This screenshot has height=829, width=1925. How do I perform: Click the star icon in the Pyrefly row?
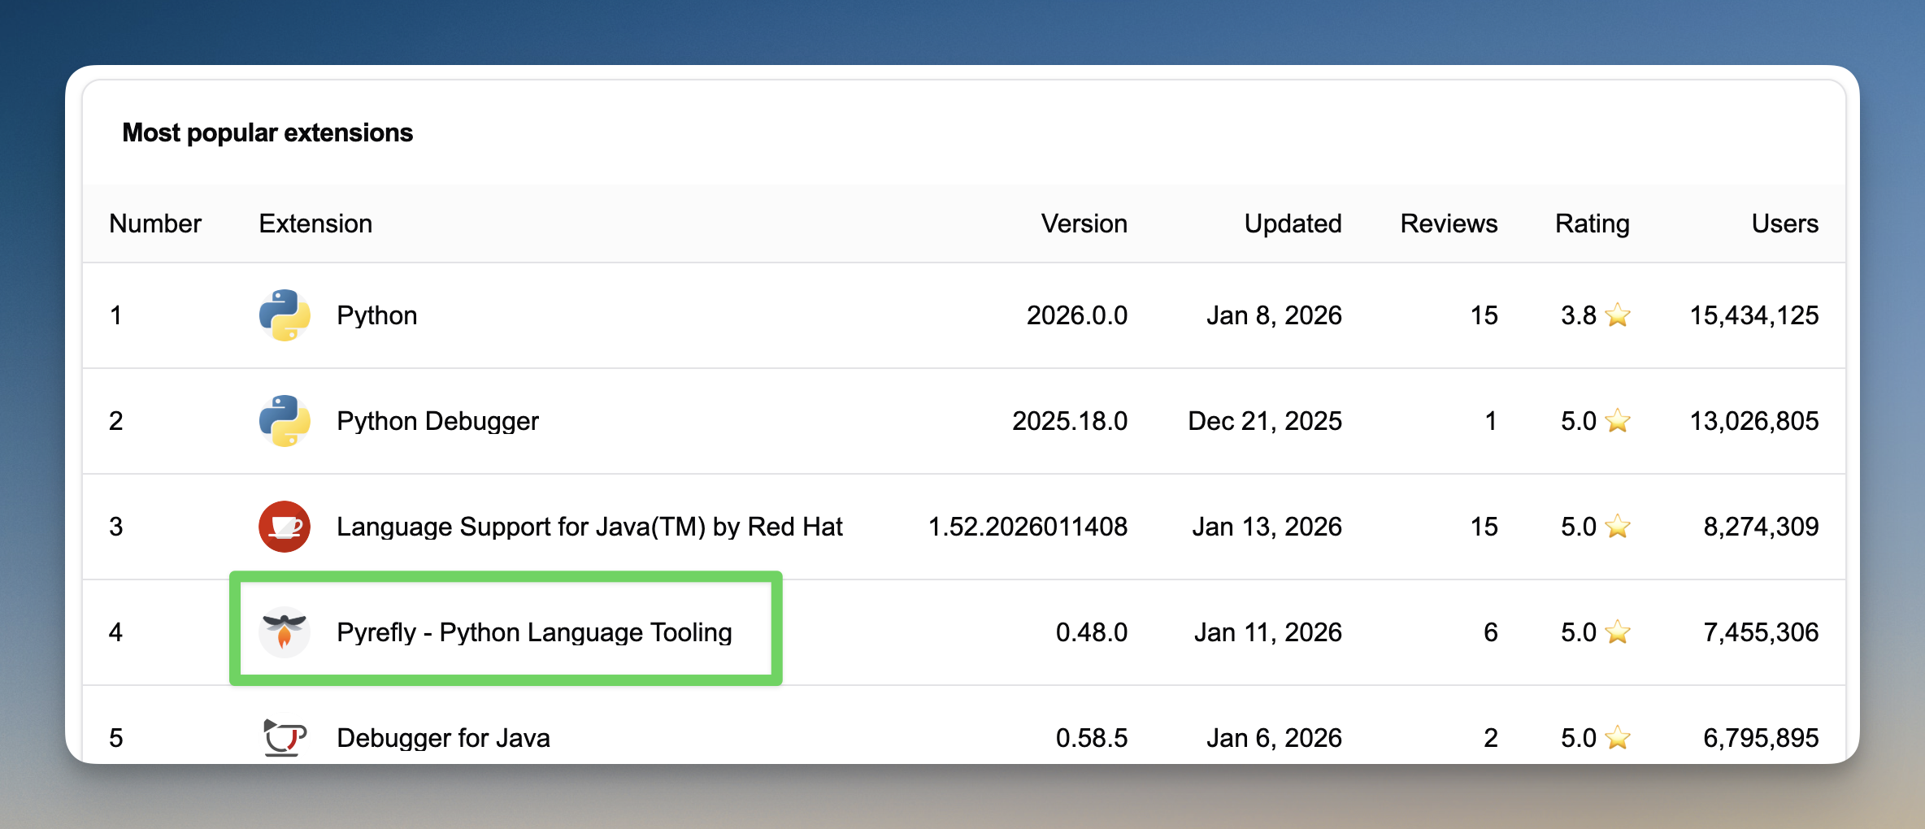(x=1618, y=632)
